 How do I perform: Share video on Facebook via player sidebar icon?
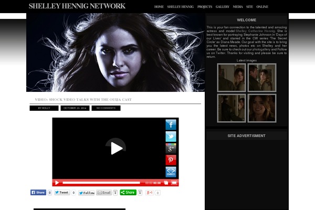click(171, 124)
